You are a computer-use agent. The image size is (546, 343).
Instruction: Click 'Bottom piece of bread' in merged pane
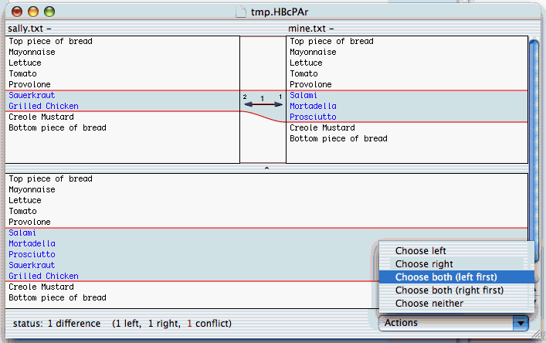tap(57, 297)
